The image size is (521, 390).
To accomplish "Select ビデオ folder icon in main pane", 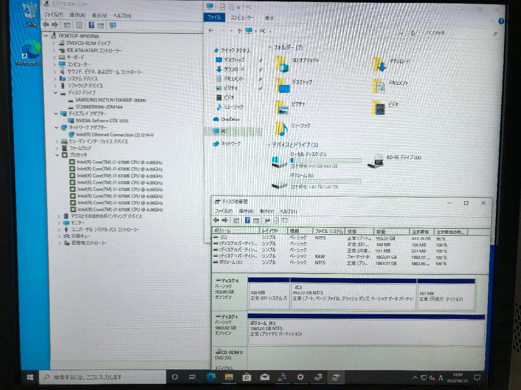I will (379, 107).
